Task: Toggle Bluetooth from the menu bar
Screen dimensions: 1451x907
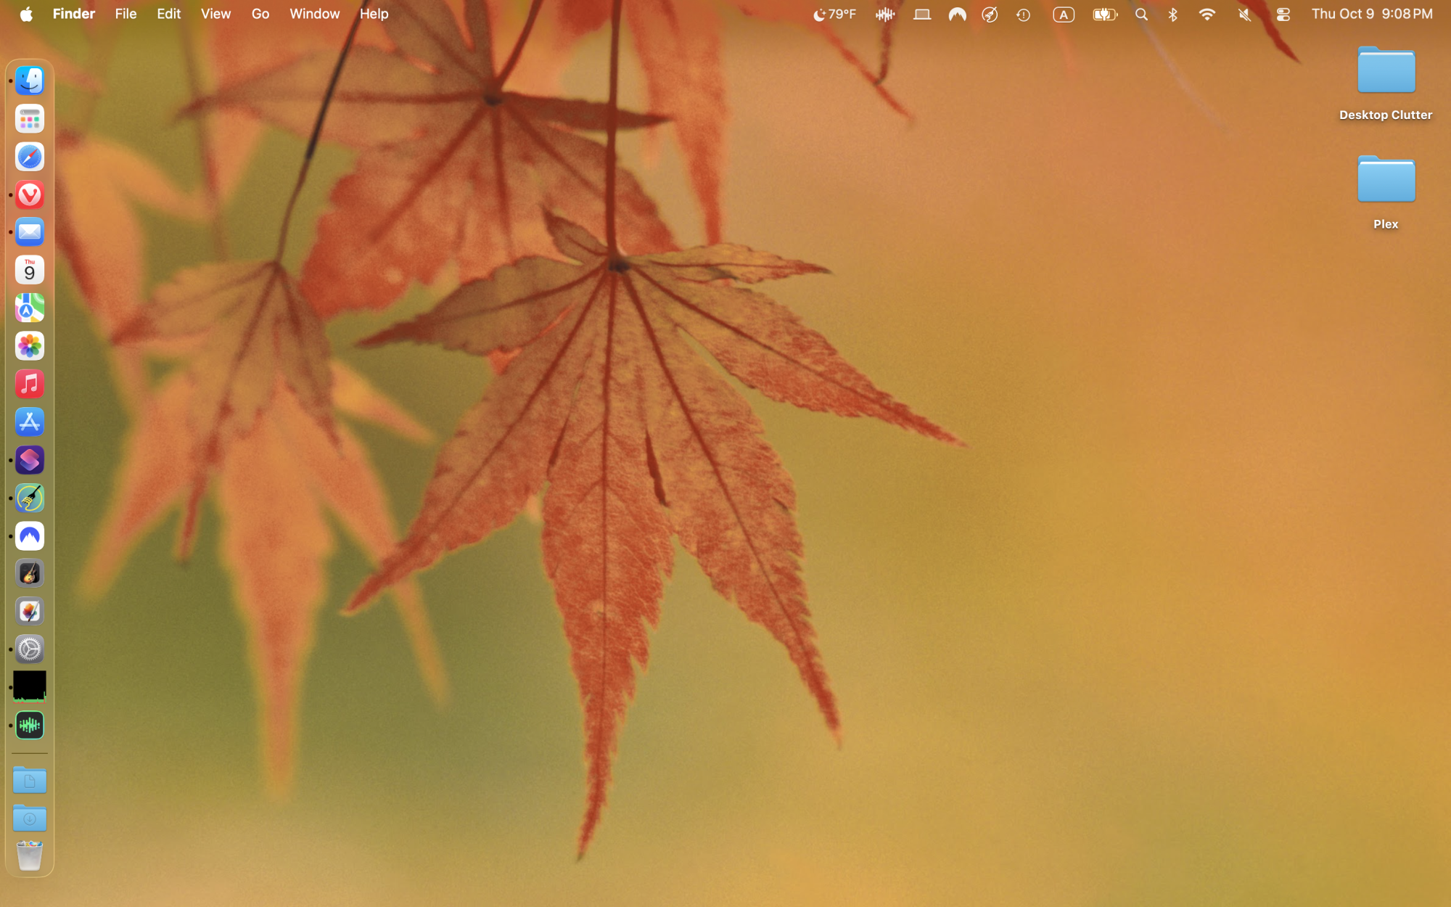Action: point(1173,14)
